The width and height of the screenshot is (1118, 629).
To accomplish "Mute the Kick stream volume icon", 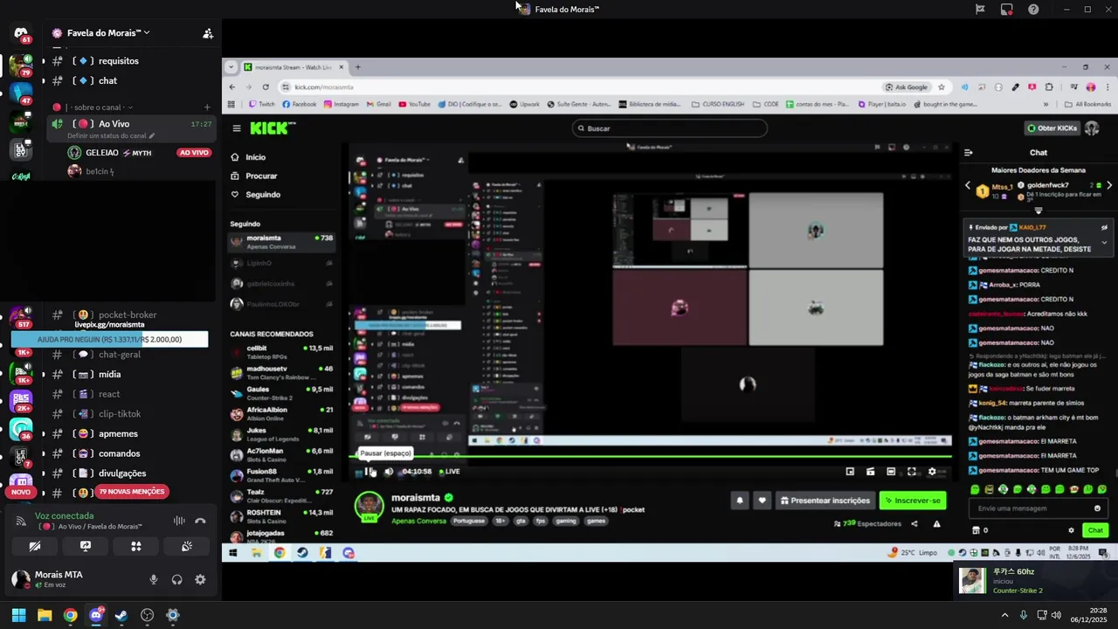I will click(389, 472).
